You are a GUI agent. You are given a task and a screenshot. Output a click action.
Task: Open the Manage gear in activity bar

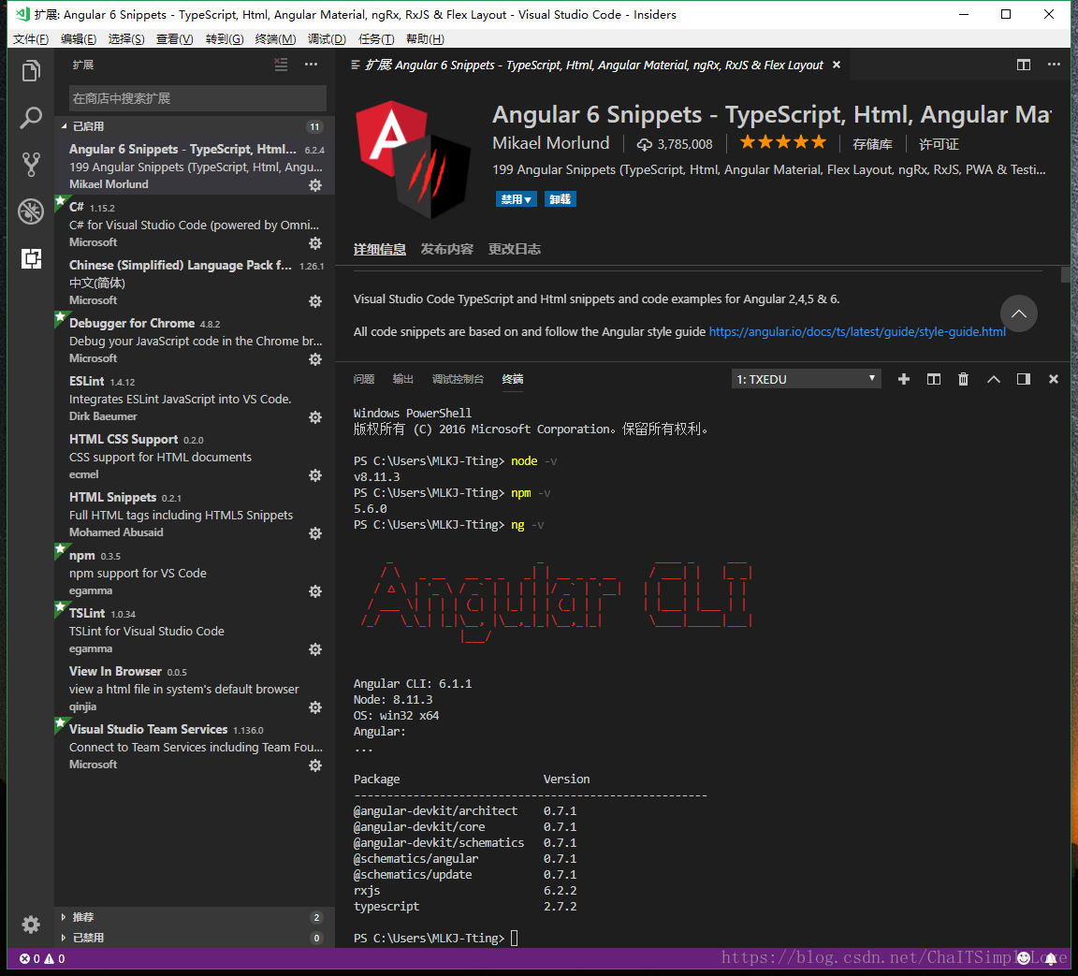click(31, 925)
